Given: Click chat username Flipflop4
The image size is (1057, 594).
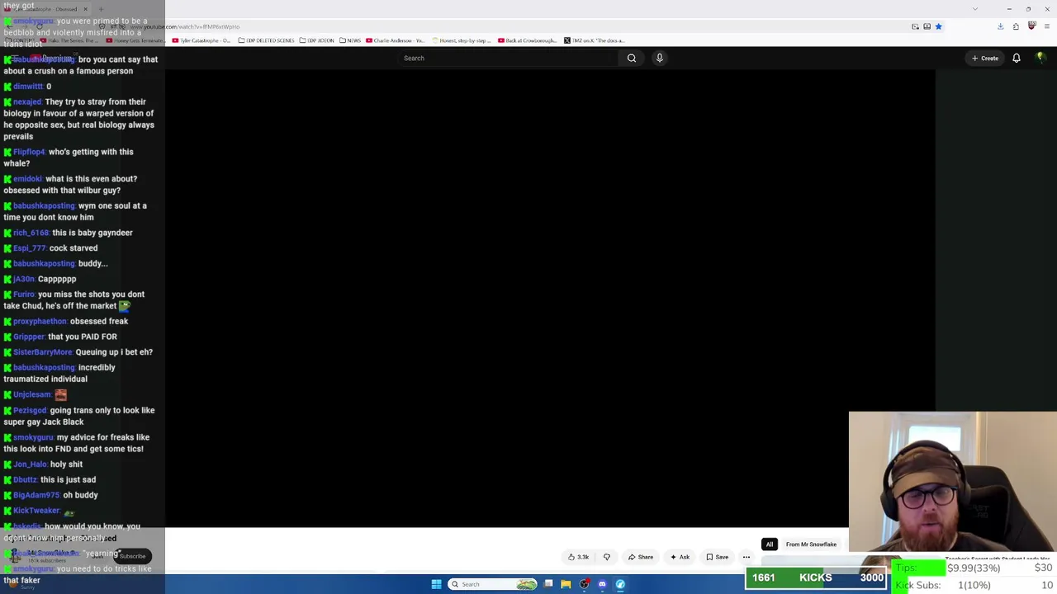Looking at the screenshot, I should (29, 152).
